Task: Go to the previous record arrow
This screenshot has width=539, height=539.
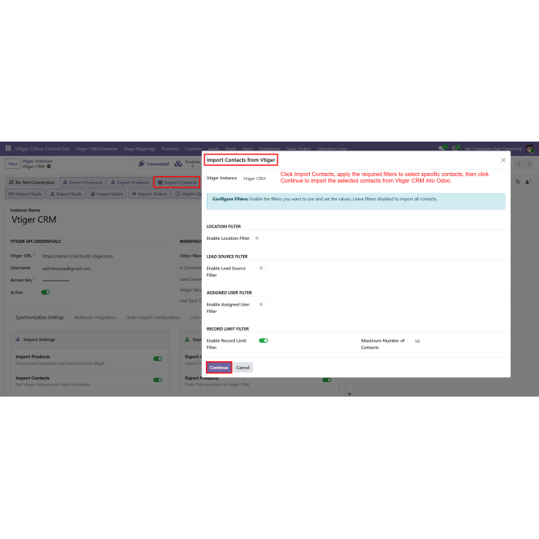Action: pos(519,163)
